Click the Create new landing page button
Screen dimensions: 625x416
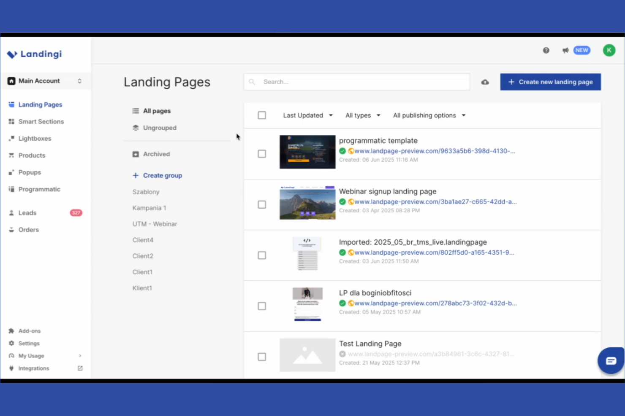point(550,82)
